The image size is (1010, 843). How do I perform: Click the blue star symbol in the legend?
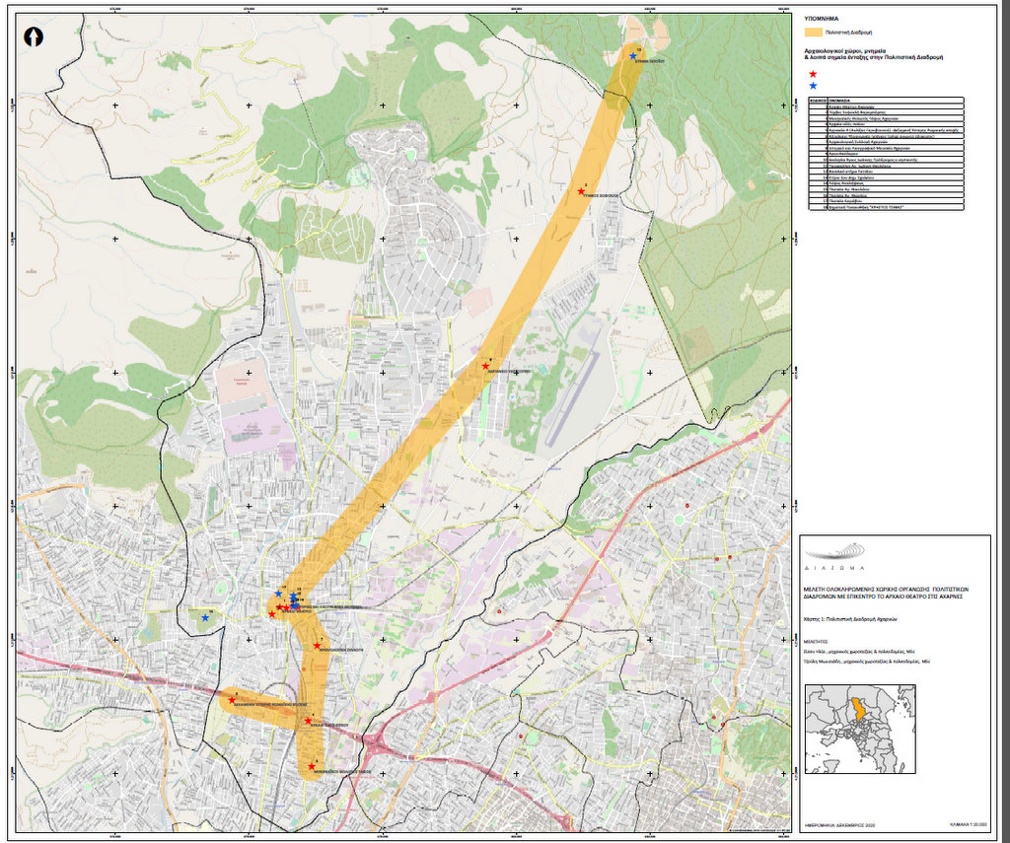click(812, 88)
